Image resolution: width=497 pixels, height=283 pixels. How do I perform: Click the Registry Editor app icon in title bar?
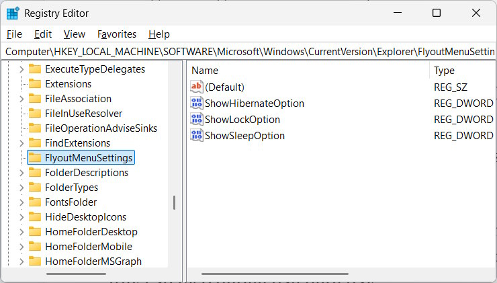coord(13,13)
